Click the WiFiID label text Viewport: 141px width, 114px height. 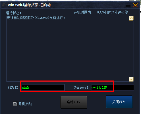[14, 87]
